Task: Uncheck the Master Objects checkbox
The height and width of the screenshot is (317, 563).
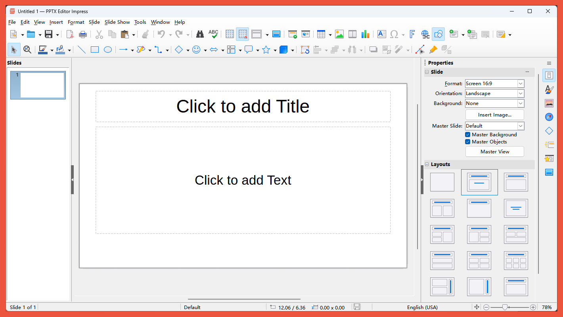Action: point(468,142)
